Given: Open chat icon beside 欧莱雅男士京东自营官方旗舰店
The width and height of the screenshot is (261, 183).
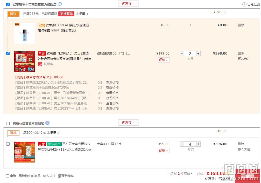Looking at the screenshot, I should click(x=60, y=4).
